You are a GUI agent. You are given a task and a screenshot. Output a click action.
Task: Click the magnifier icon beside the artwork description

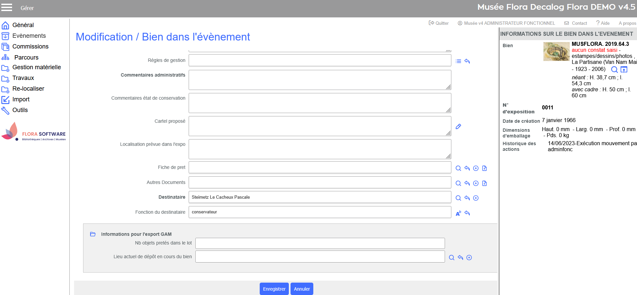(614, 70)
